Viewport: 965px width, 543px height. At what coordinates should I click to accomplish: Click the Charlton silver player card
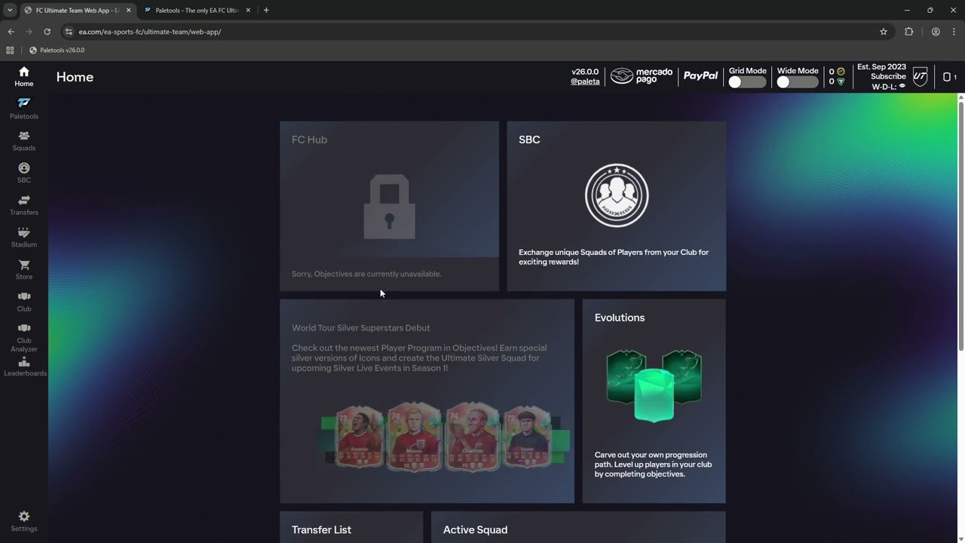[473, 437]
